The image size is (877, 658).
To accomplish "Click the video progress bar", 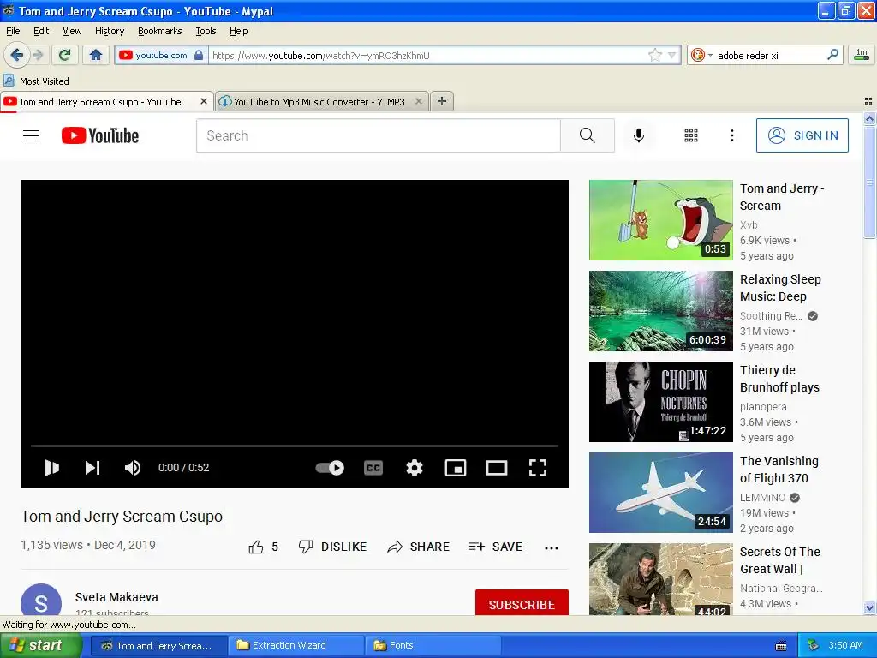I will tap(295, 446).
